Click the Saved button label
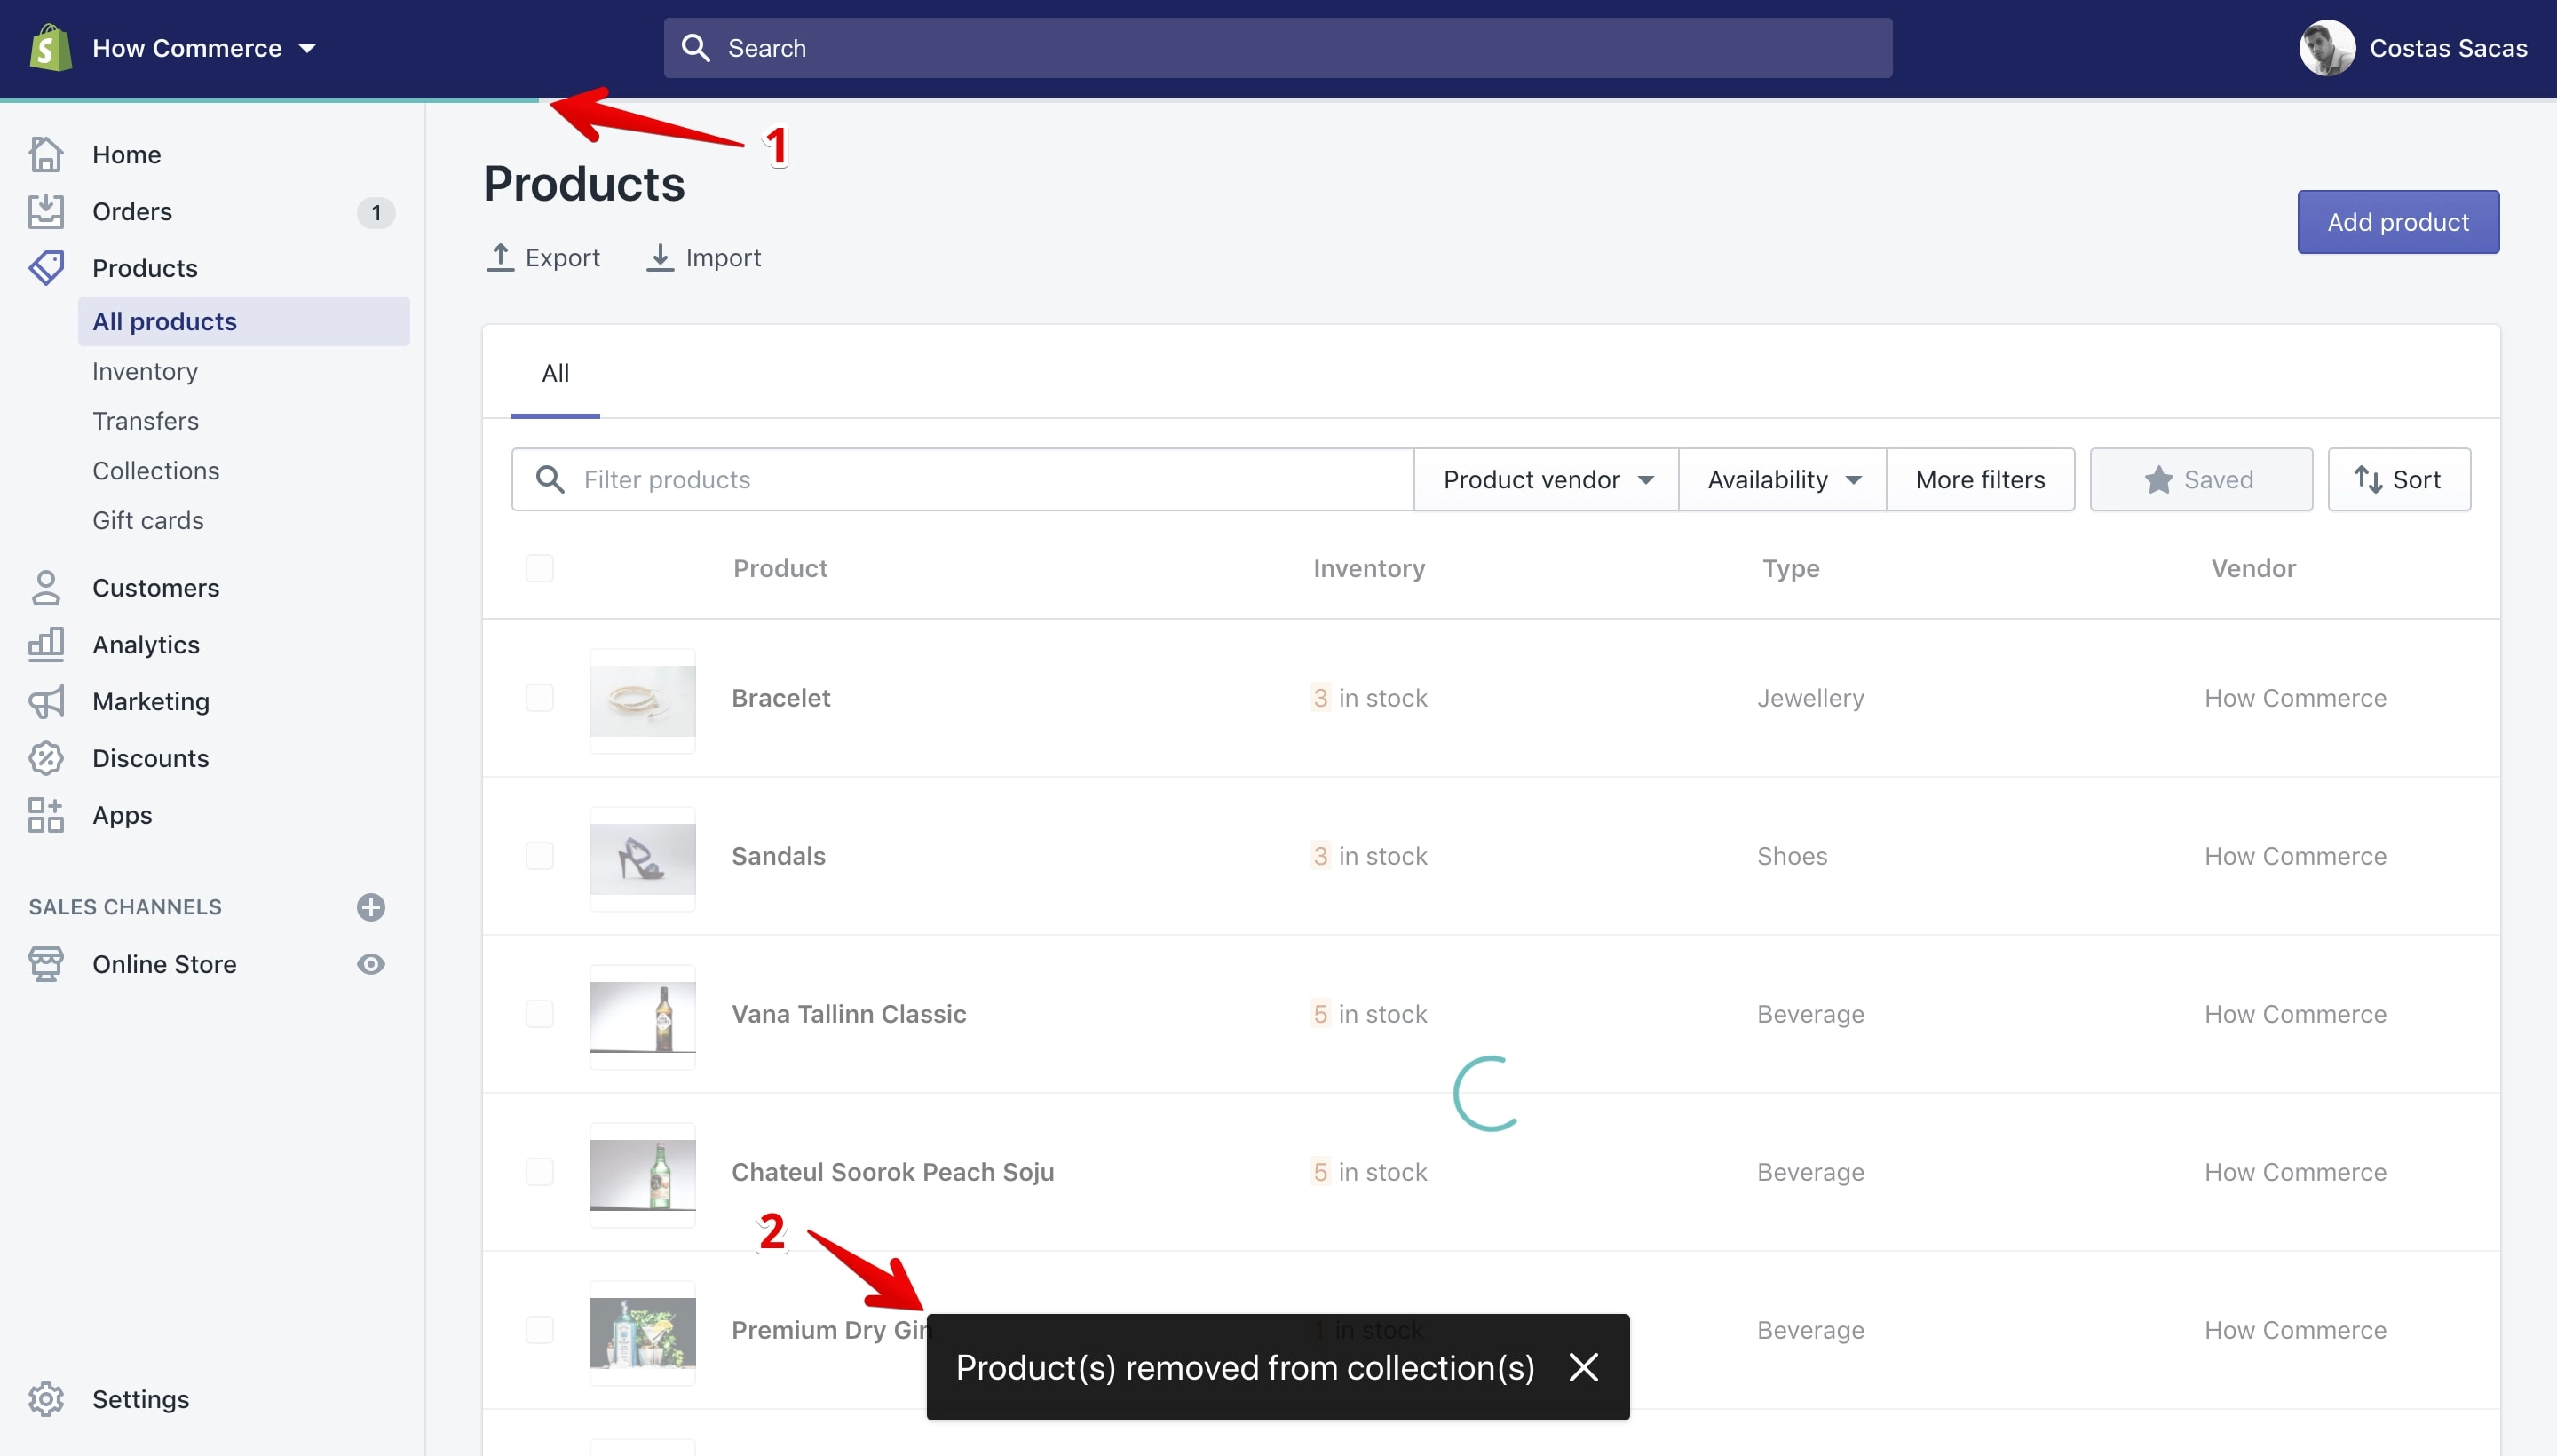The width and height of the screenshot is (2557, 1456). tap(2218, 479)
